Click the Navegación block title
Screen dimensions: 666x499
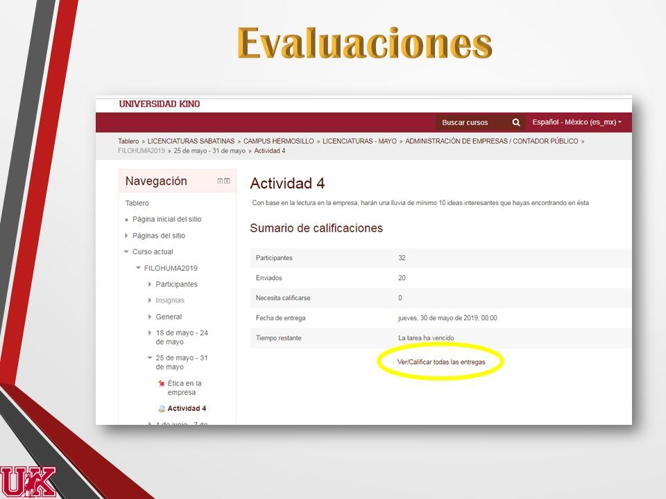(x=156, y=181)
